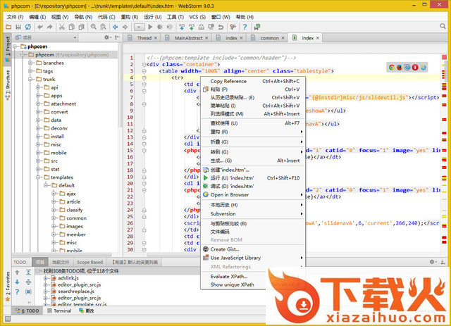Image resolution: width=451 pixels, height=326 pixels.
Task: Click the Firefox browser icon in editor
Action: click(400, 68)
